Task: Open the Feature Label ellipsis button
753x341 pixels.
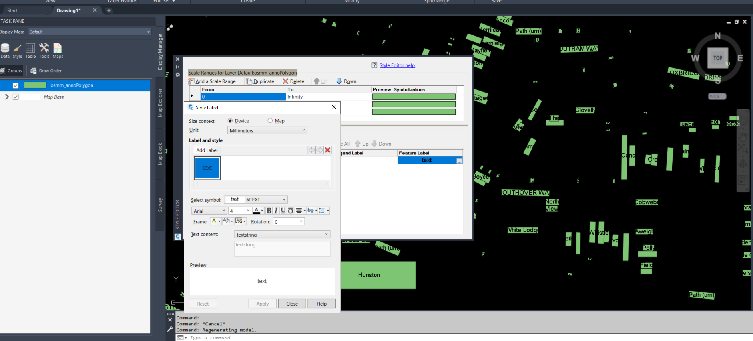Action: click(459, 160)
